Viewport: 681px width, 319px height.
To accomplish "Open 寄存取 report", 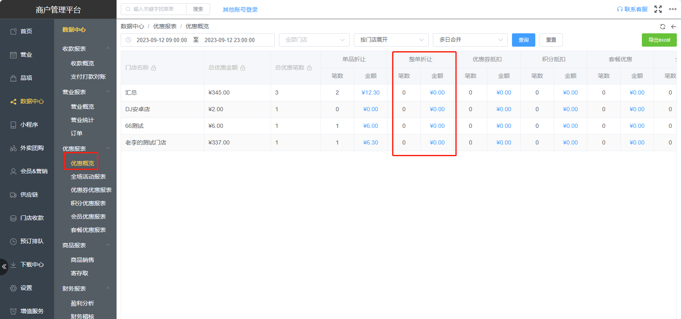I will (80, 273).
